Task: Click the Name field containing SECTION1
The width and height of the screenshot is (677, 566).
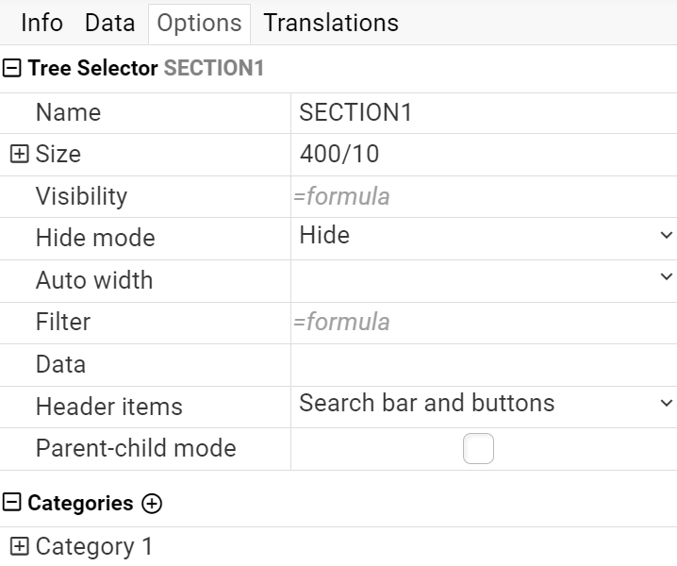Action: click(484, 113)
